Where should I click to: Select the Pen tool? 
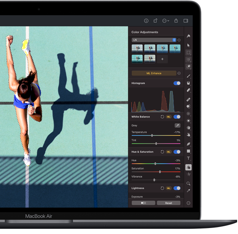(188, 144)
